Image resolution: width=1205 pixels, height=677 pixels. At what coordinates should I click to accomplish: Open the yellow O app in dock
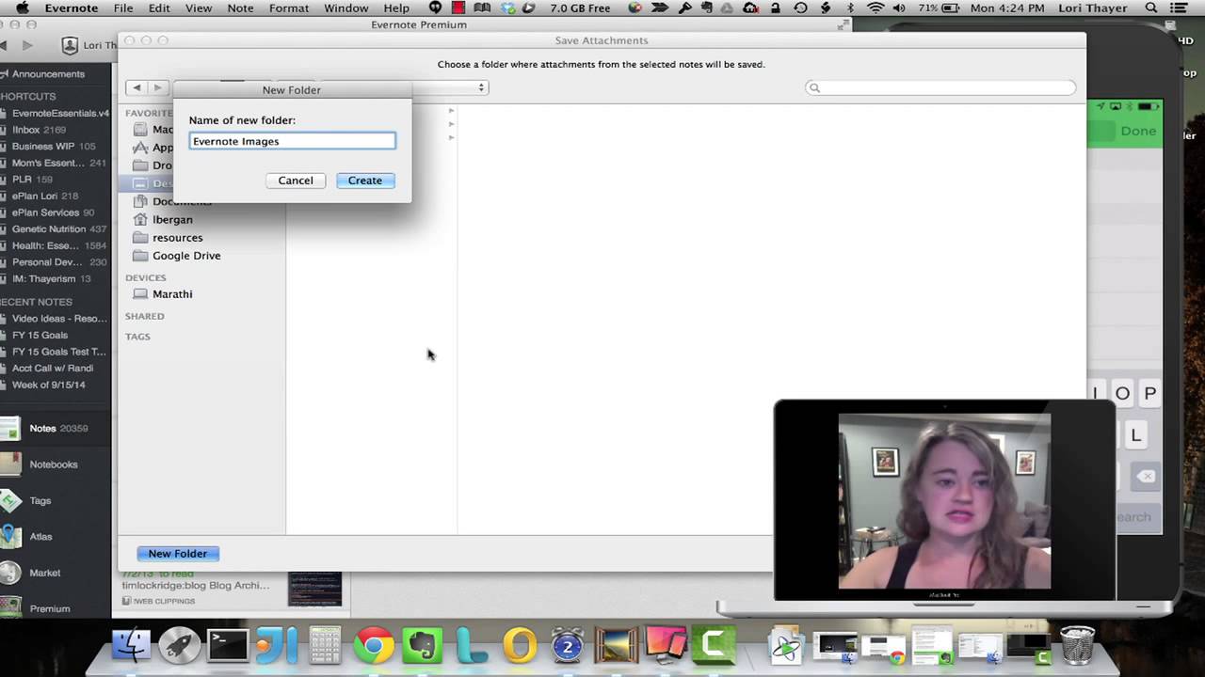(519, 646)
